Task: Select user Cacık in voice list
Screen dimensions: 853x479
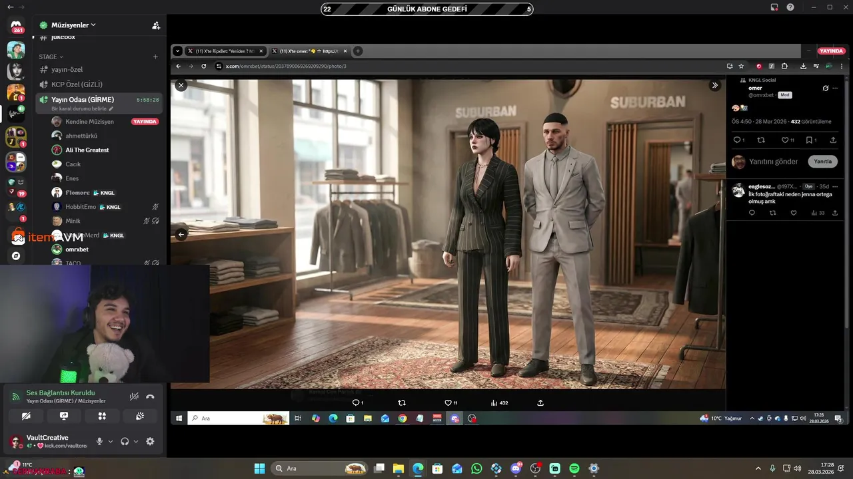Action: pos(73,164)
